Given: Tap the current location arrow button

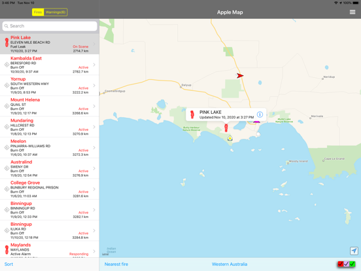Looking at the screenshot, I should (354, 251).
